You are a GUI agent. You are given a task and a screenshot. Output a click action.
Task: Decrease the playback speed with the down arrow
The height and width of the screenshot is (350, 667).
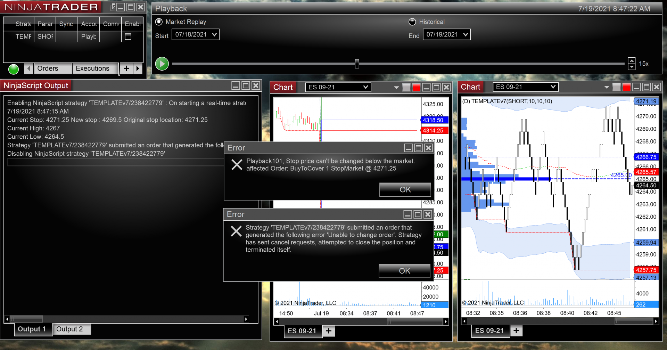(x=632, y=67)
